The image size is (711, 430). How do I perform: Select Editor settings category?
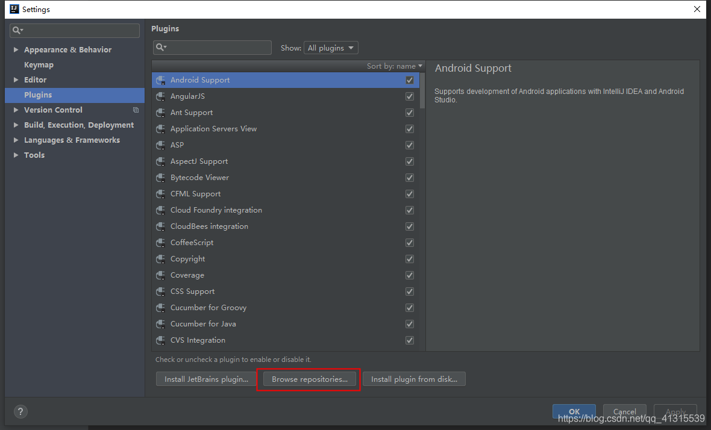[x=74, y=79]
